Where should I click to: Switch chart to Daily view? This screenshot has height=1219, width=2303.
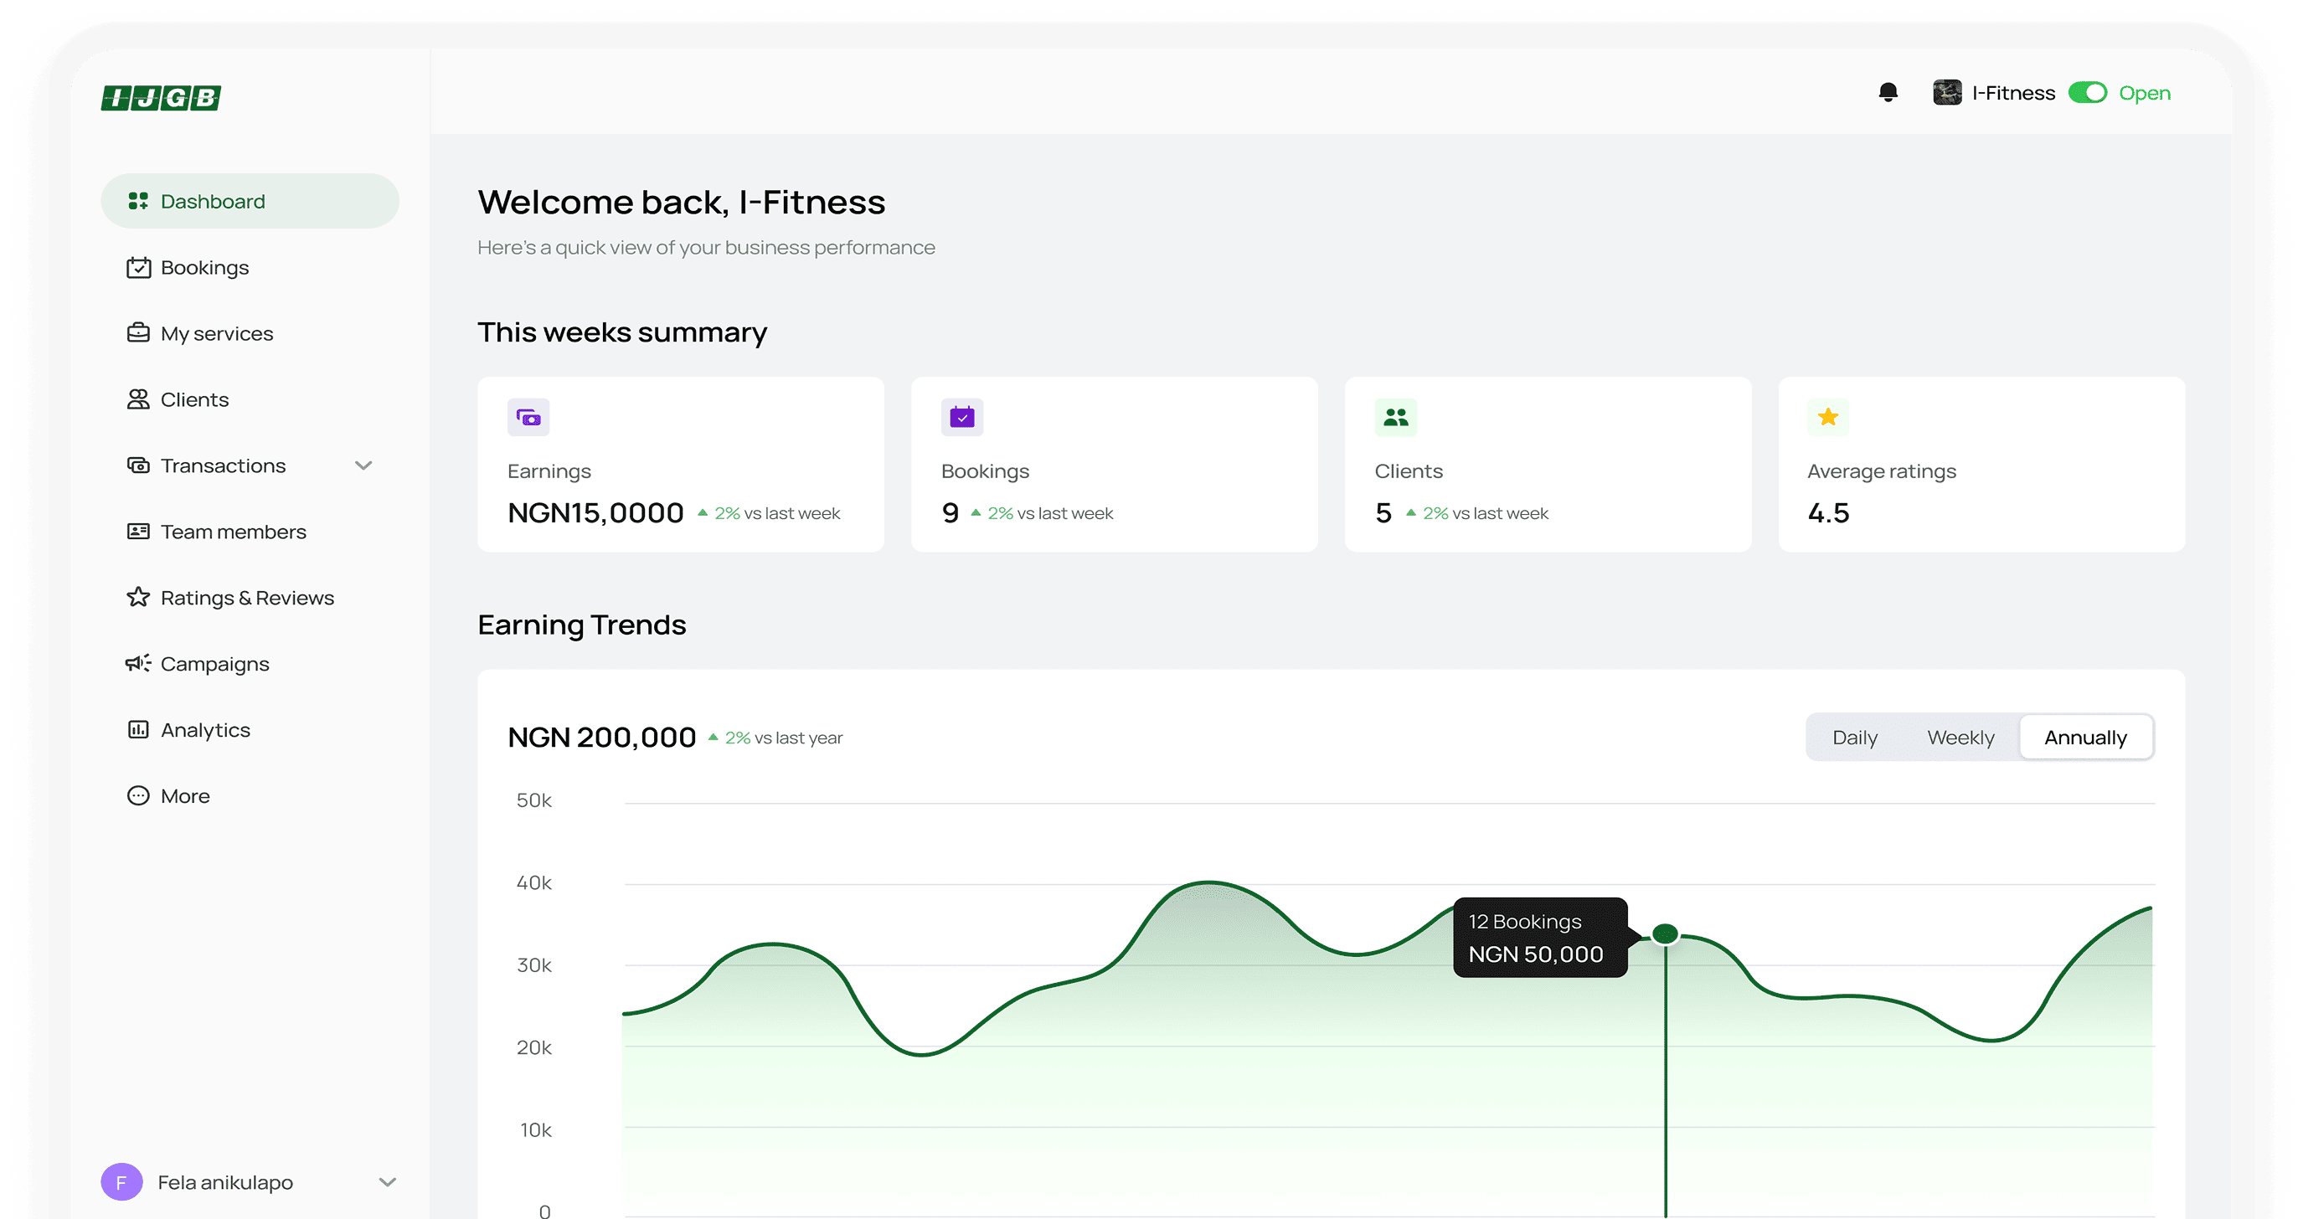click(1854, 738)
